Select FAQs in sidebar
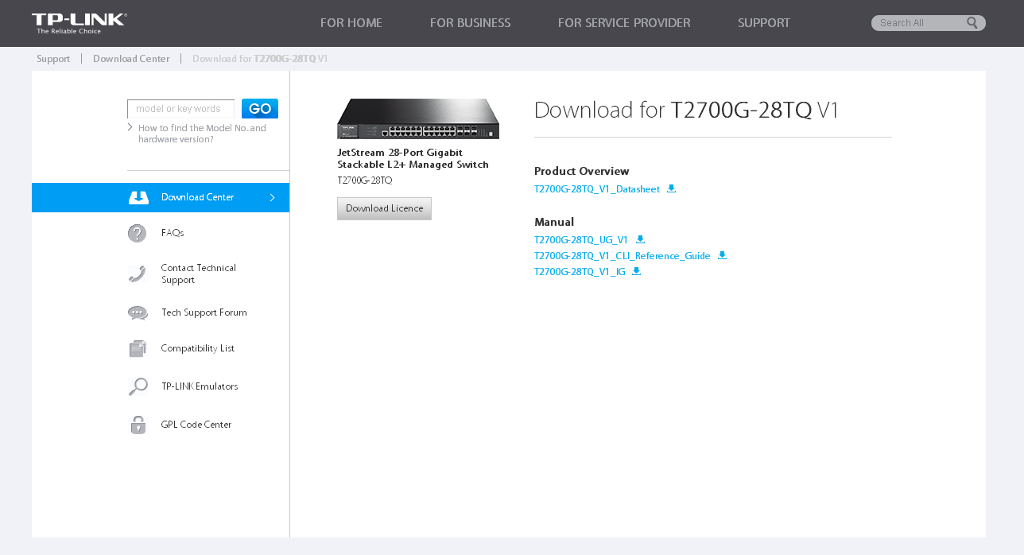This screenshot has height=555, width=1024. pyautogui.click(x=173, y=233)
